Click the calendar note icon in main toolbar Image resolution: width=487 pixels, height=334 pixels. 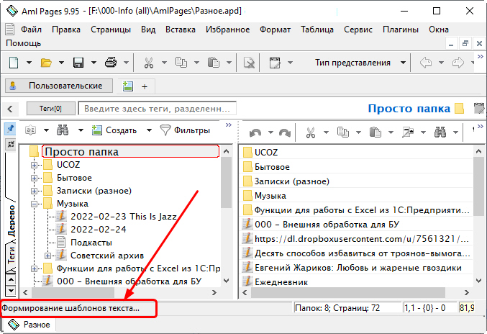tap(275, 63)
